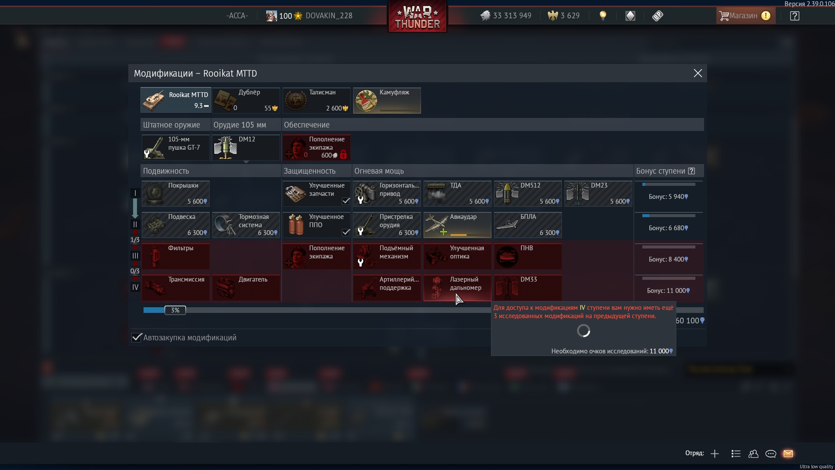Open the contacts list icon

[x=736, y=454]
